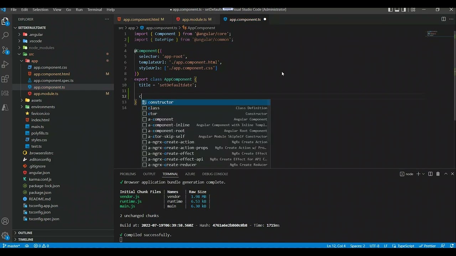The height and width of the screenshot is (256, 456).
Task: Open the Accounts icon at bottom of activity bar
Action: pos(5,221)
